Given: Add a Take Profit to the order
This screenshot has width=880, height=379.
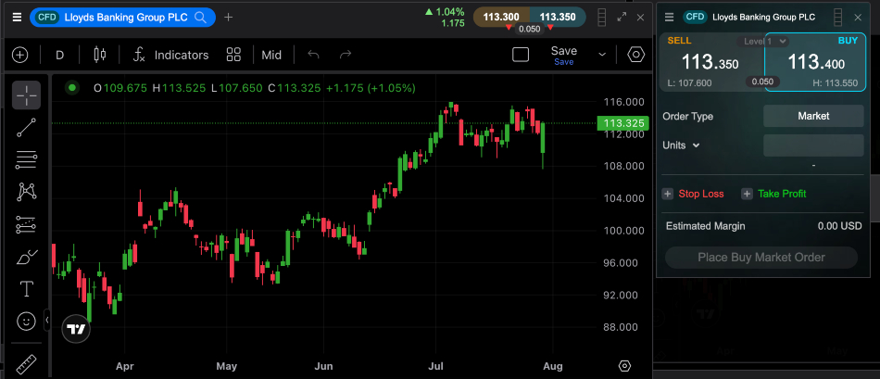Looking at the screenshot, I should [773, 194].
